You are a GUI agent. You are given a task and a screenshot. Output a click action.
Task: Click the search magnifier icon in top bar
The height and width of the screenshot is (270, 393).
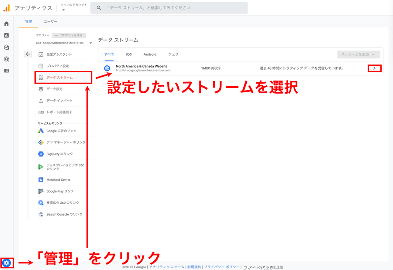pyautogui.click(x=99, y=8)
